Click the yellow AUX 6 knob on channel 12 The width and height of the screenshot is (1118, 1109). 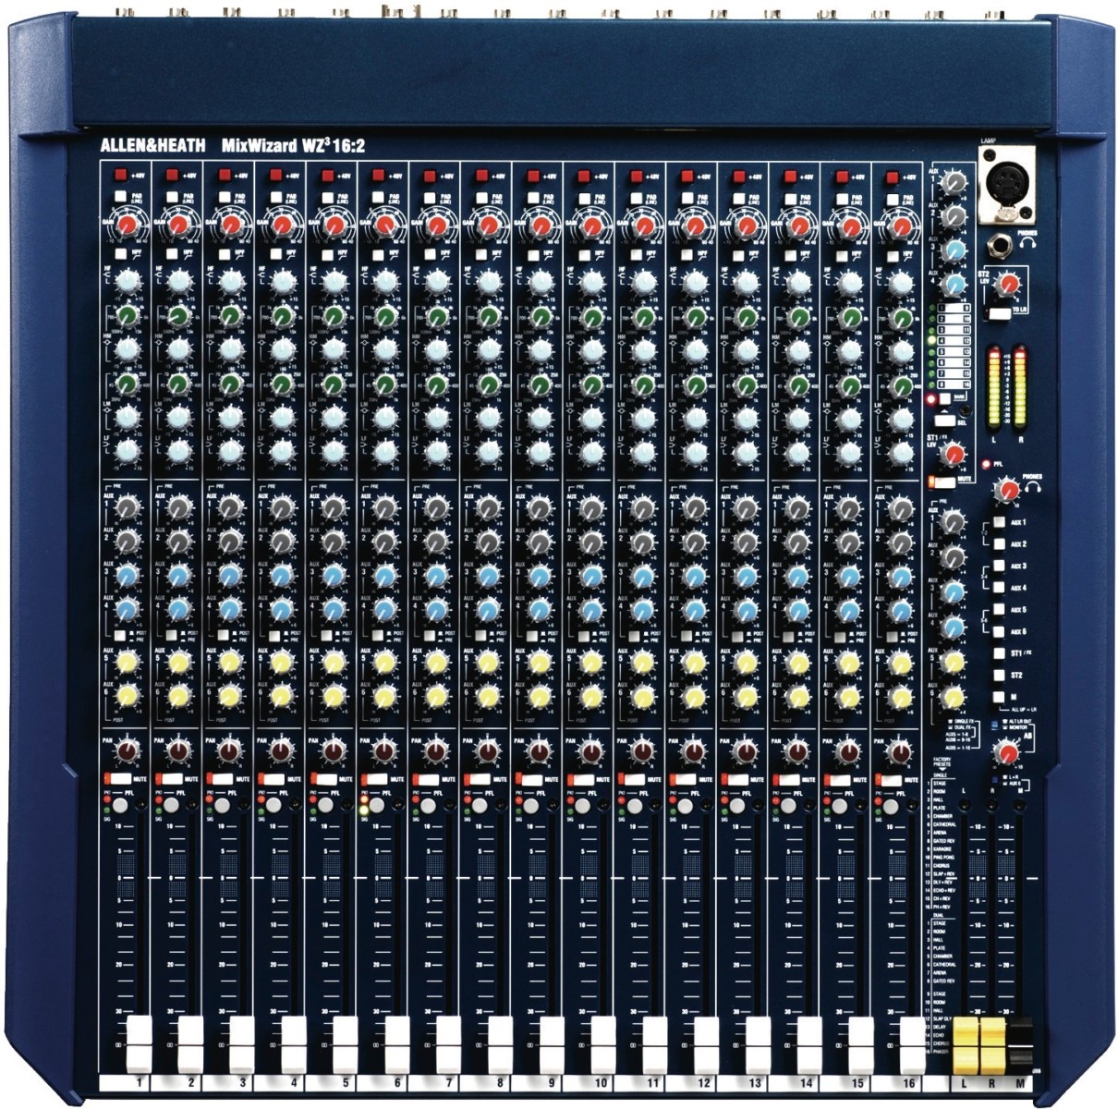coord(695,695)
